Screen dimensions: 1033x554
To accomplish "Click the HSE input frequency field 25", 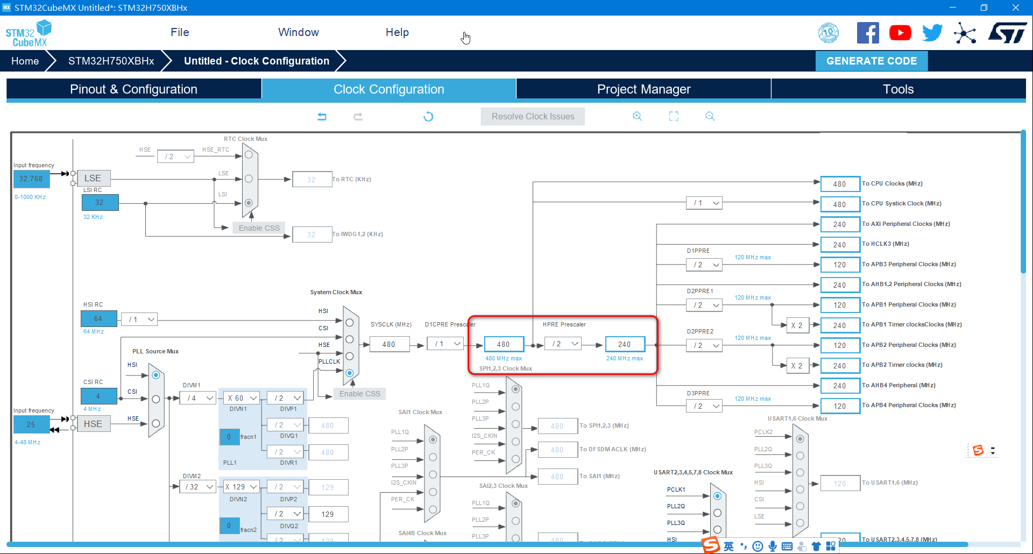I will [x=31, y=424].
